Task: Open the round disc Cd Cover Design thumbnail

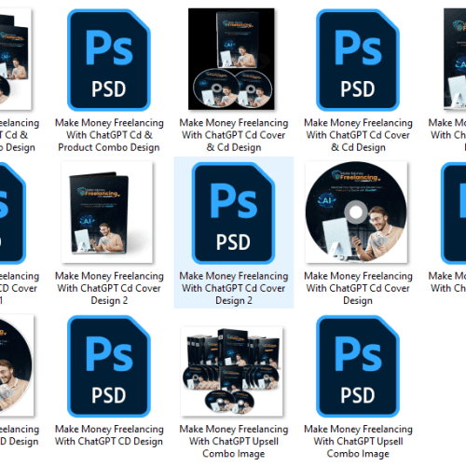Action: click(x=356, y=212)
